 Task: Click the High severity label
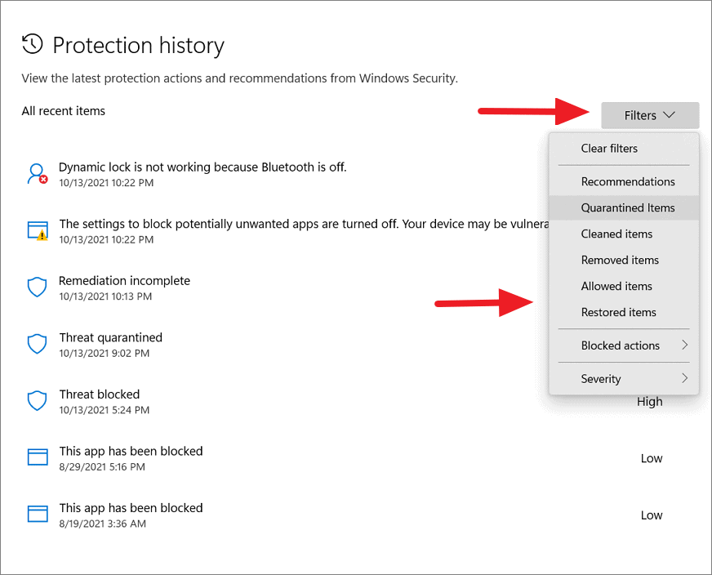coord(650,401)
